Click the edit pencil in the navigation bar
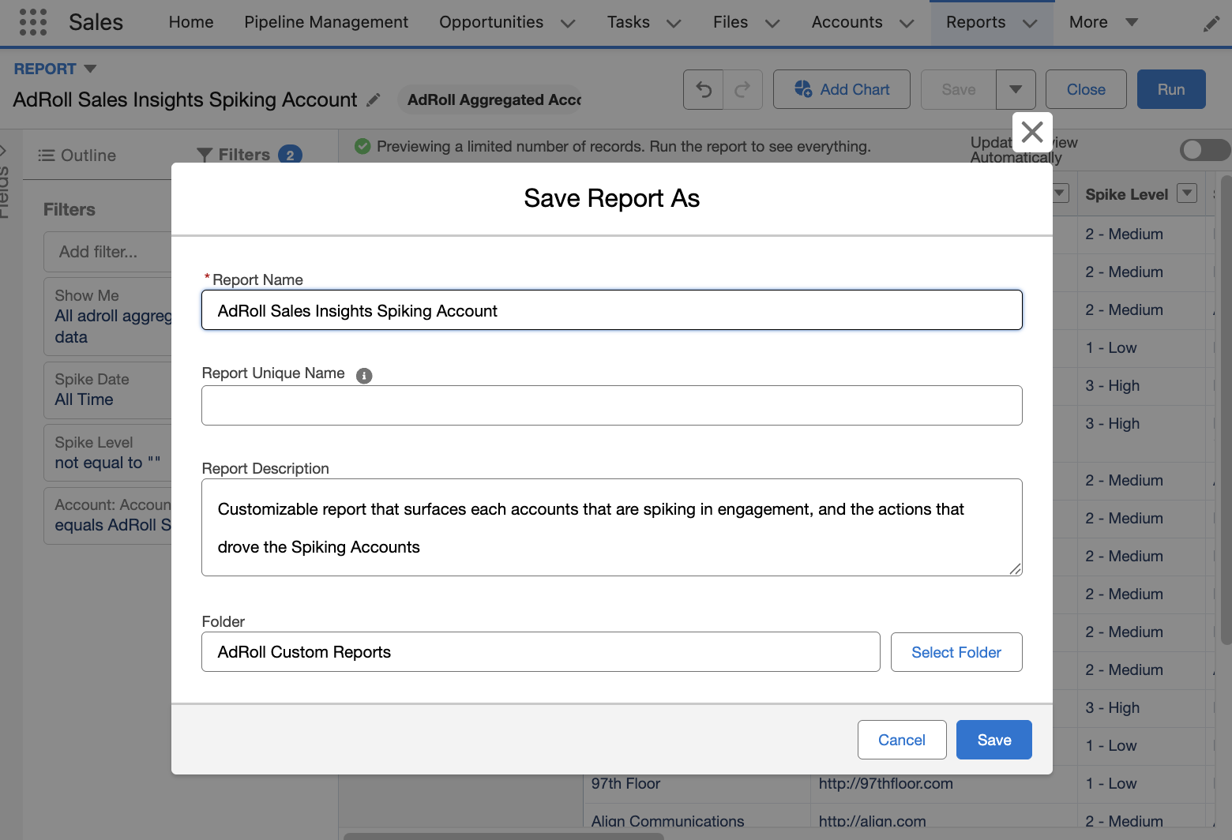This screenshot has height=840, width=1232. pos(1211,24)
